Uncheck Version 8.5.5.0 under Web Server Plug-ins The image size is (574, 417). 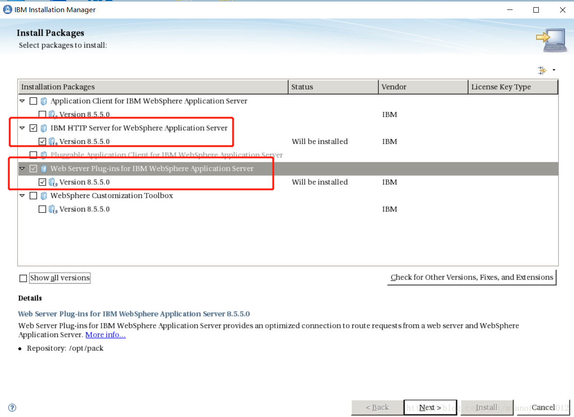tap(42, 182)
